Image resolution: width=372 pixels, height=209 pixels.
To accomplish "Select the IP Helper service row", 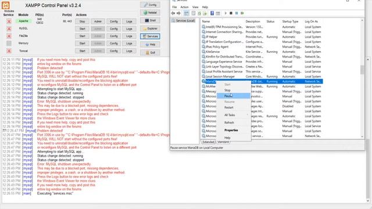I will coord(262,37).
